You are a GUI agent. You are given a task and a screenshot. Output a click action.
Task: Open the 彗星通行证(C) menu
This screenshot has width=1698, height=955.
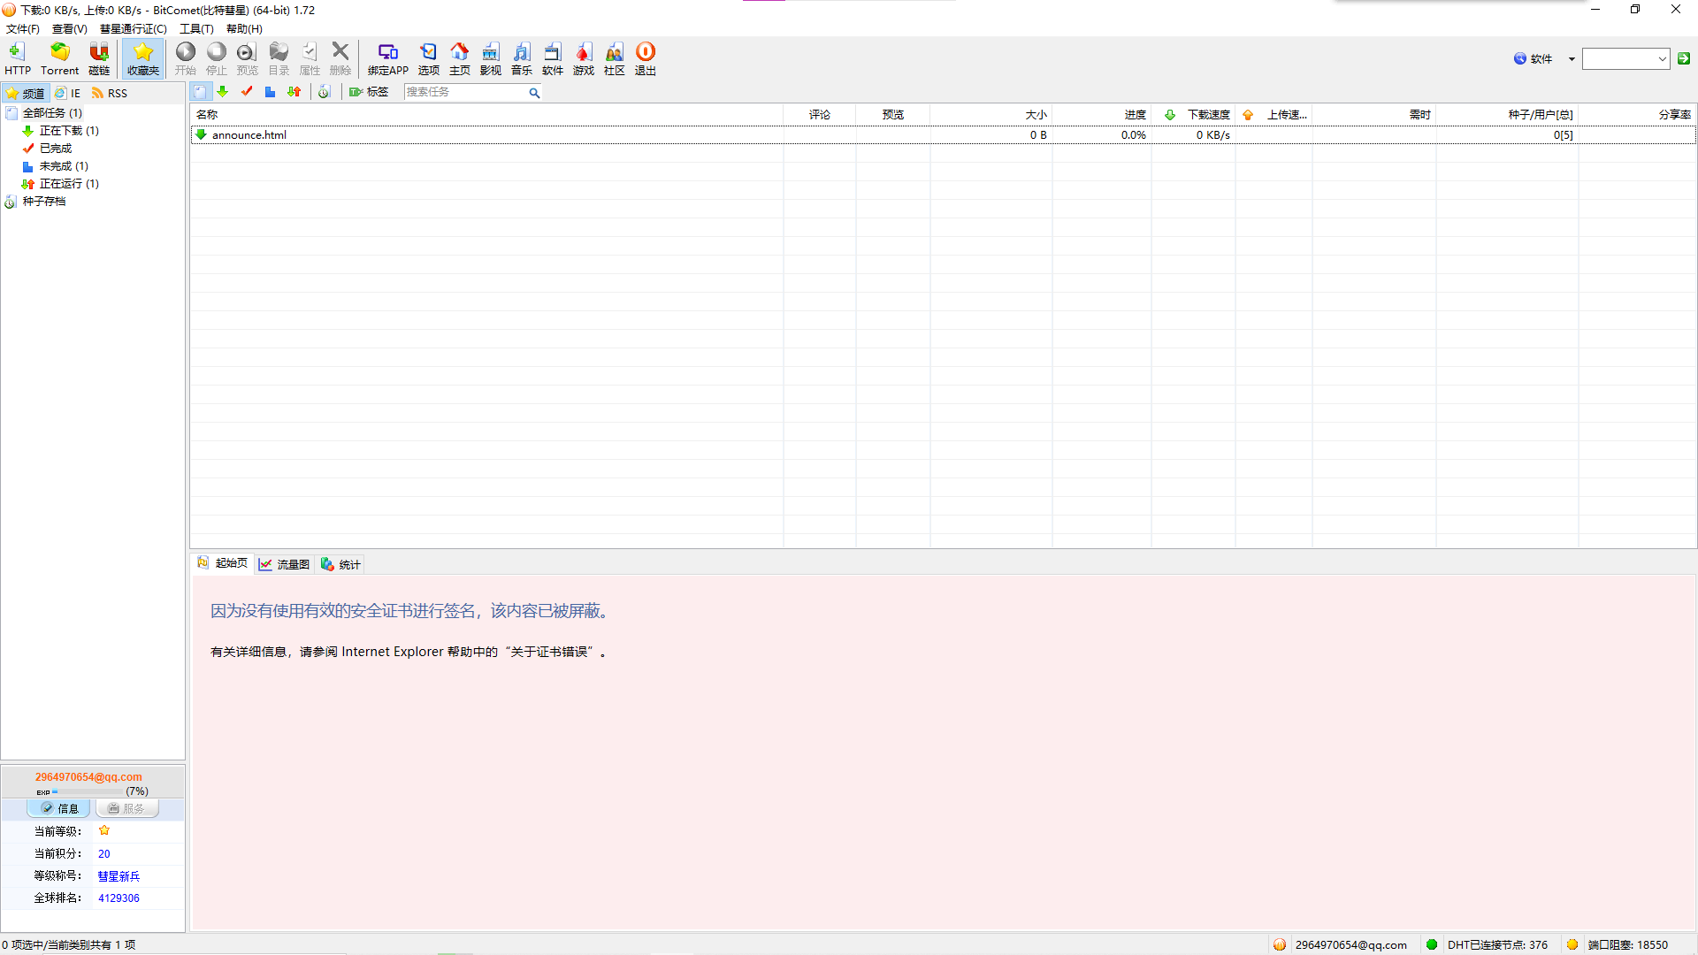click(x=134, y=29)
